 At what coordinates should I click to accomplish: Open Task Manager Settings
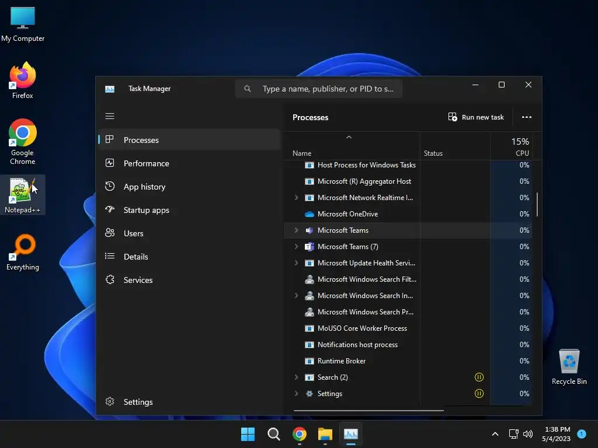190,402
